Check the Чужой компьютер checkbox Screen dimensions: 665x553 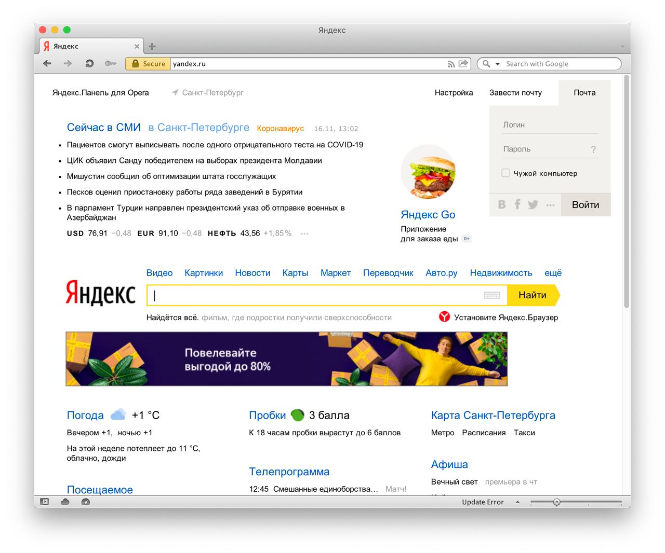click(x=506, y=173)
